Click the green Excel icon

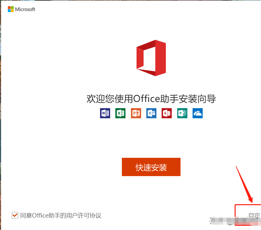coord(120,113)
